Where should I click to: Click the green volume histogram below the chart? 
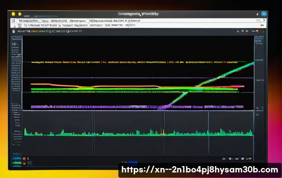(137, 132)
